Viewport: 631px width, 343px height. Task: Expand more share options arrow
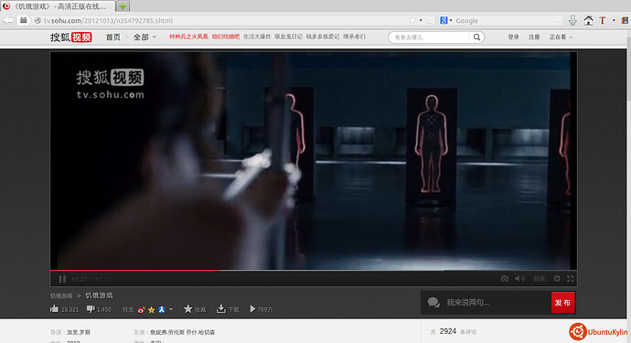171,309
